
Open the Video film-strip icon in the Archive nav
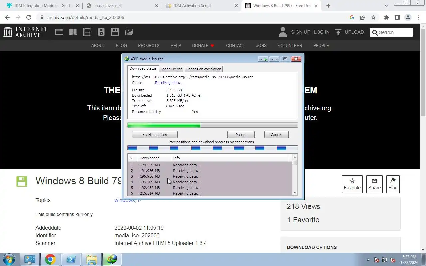pos(87,32)
